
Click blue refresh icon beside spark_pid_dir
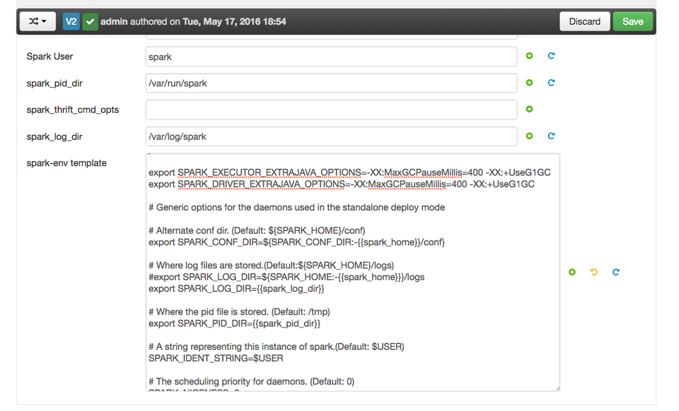[551, 83]
